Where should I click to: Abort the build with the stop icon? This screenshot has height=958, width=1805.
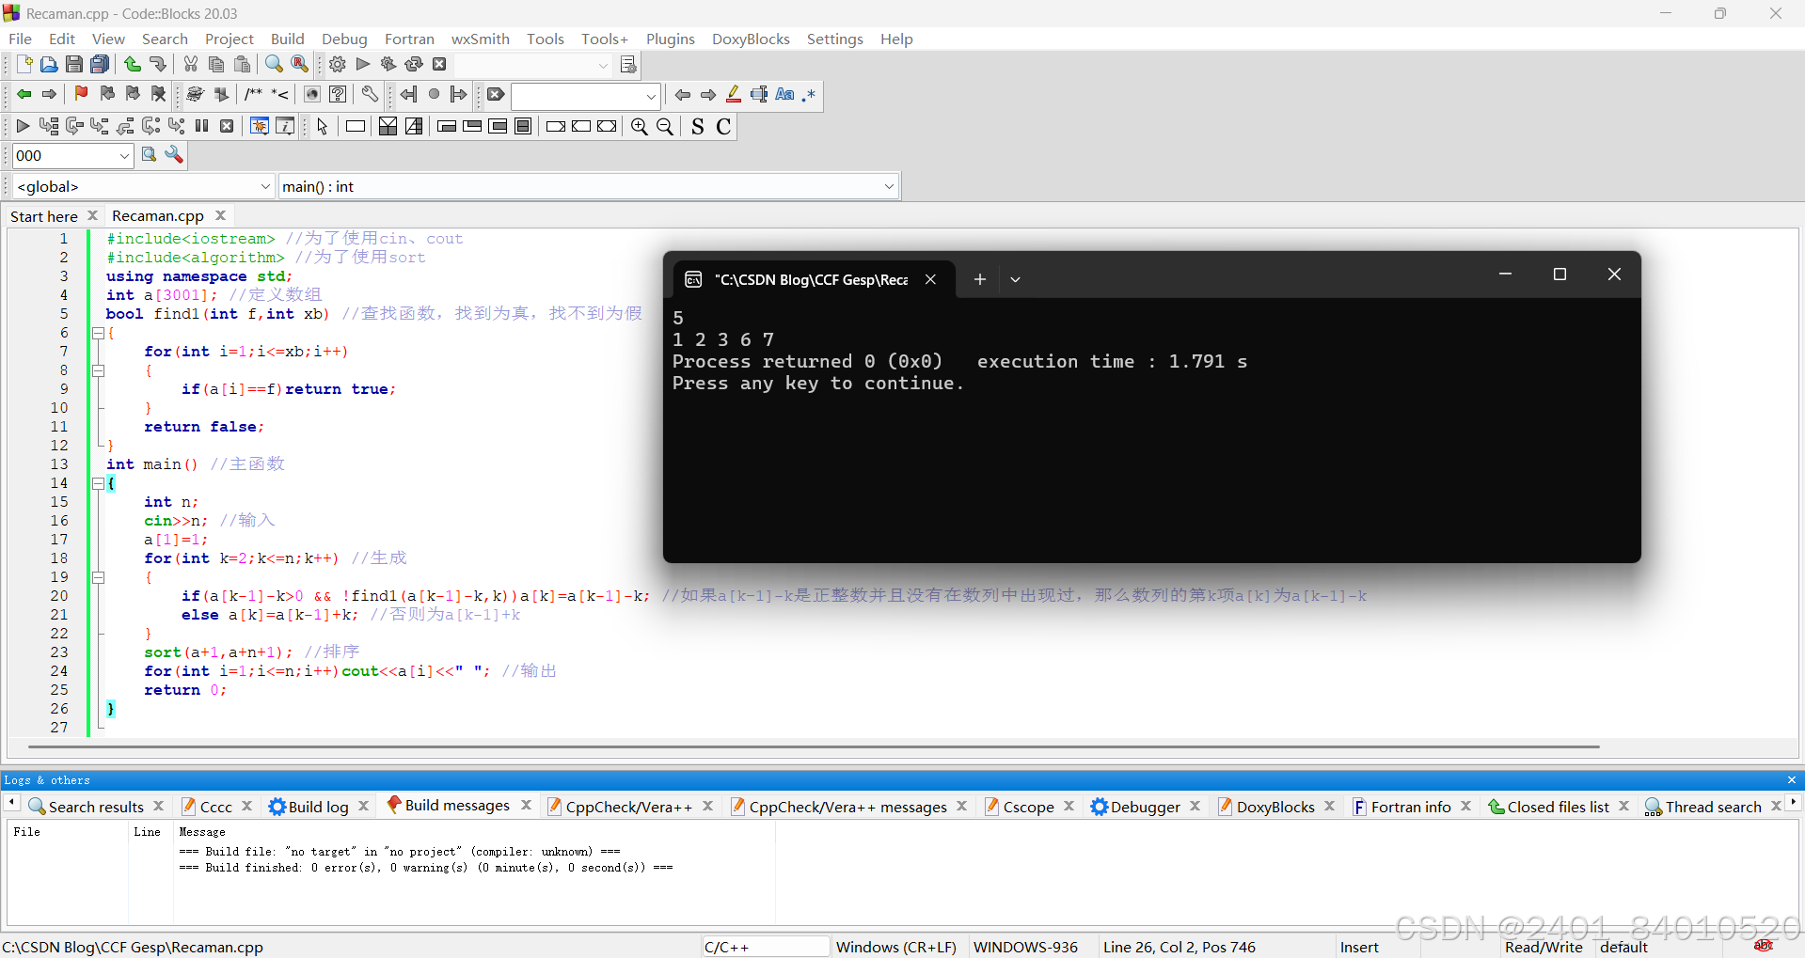coord(439,64)
